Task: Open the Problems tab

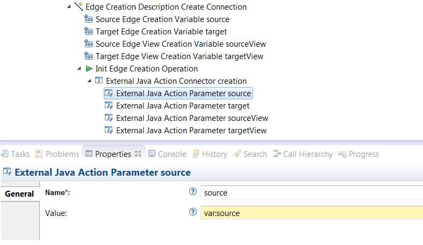Action: pyautogui.click(x=57, y=154)
